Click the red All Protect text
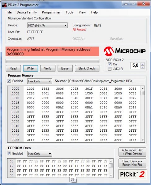 79,30
